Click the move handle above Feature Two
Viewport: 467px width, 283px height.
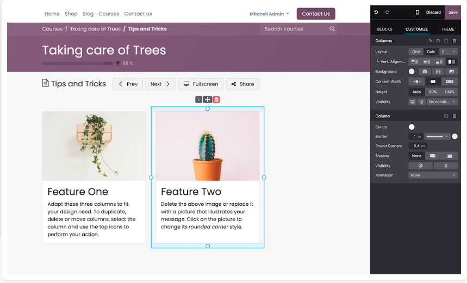[x=208, y=99]
